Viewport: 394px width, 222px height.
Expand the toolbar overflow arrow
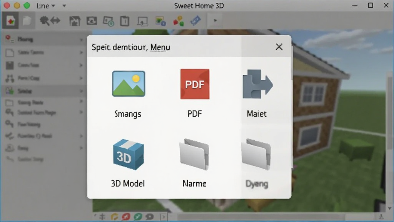(x=215, y=20)
